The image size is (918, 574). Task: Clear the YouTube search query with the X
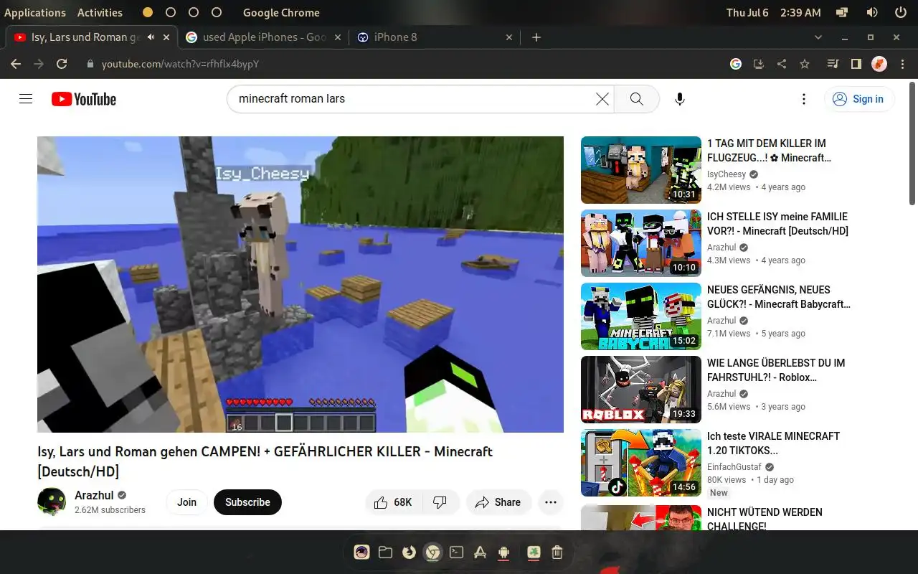(602, 99)
